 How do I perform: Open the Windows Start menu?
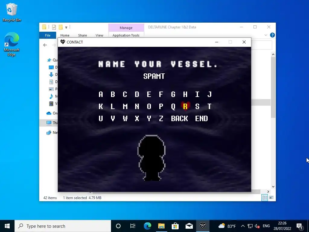(x=7, y=226)
